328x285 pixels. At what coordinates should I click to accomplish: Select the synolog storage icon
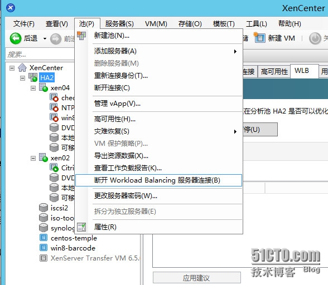coord(44,228)
